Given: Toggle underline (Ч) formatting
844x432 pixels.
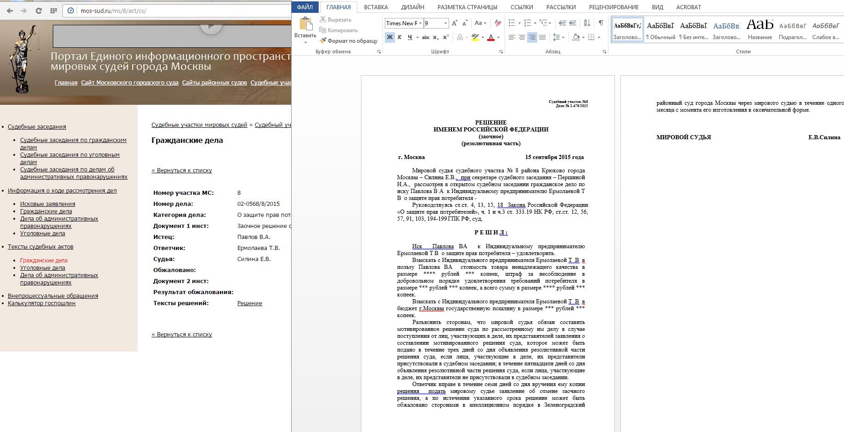Looking at the screenshot, I should (410, 37).
